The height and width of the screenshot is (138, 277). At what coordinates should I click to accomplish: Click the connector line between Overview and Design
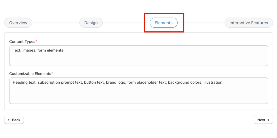click(x=56, y=23)
